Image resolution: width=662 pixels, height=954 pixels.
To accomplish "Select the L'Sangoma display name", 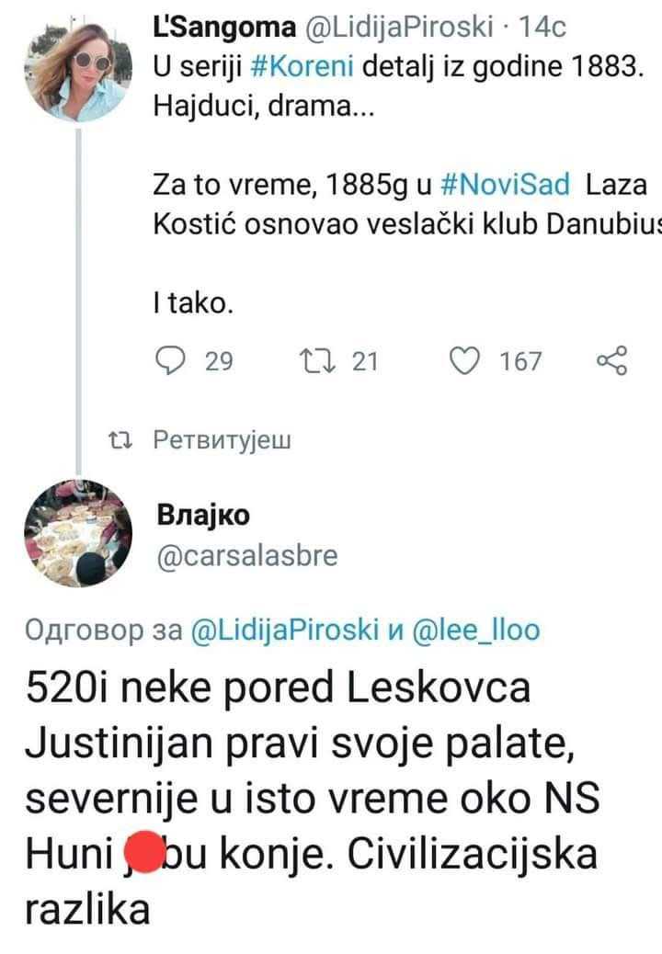I will (x=224, y=27).
